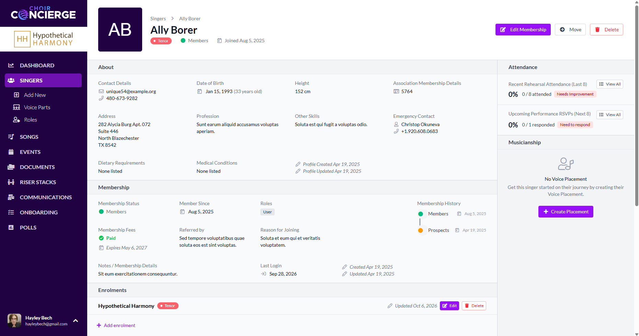Delete singer Ally Borer
This screenshot has height=336, width=639.
(606, 30)
